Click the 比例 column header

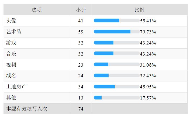click(139, 10)
